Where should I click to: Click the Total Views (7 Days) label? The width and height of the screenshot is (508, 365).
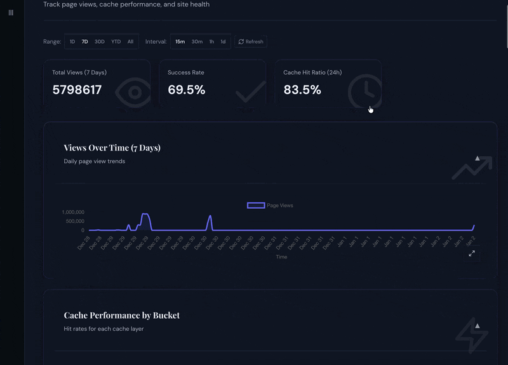pyautogui.click(x=79, y=72)
